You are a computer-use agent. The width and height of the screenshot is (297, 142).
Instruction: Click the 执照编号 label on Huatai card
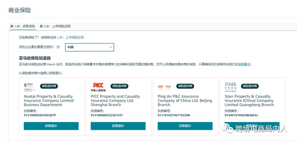coord(31,111)
